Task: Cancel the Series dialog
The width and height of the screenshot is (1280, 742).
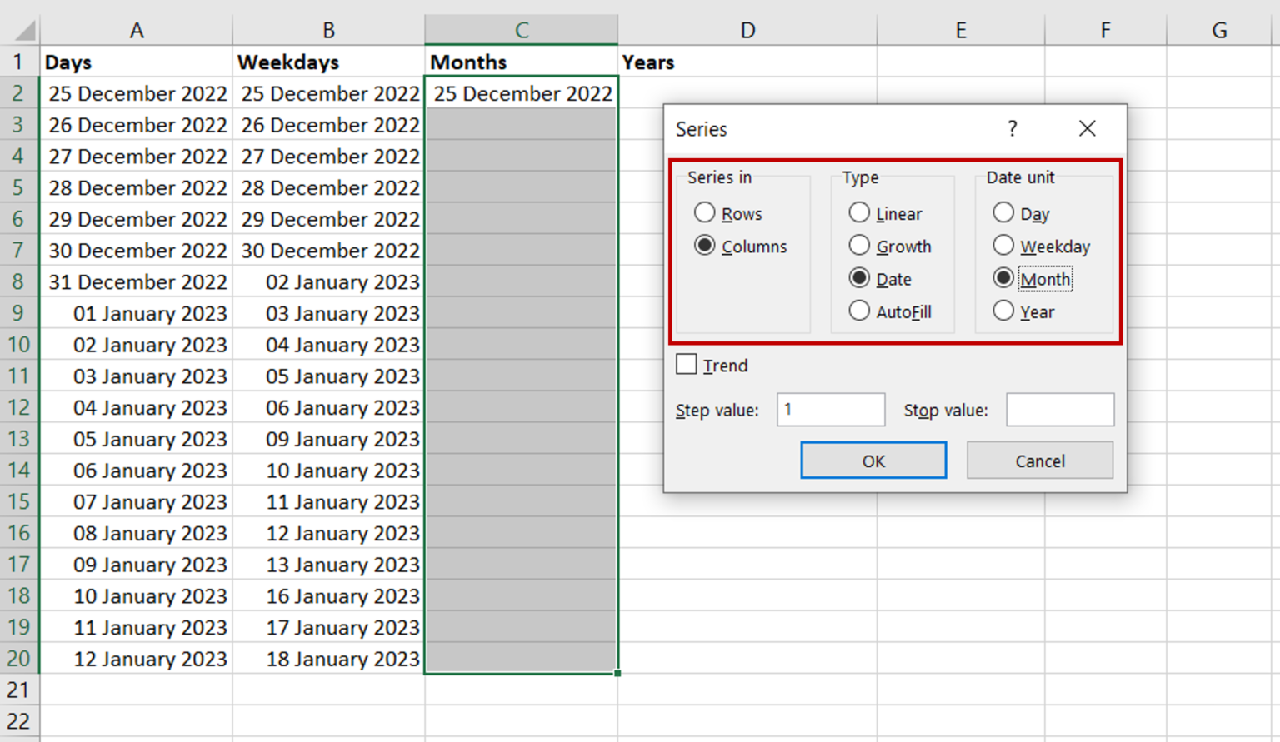Action: click(1039, 461)
